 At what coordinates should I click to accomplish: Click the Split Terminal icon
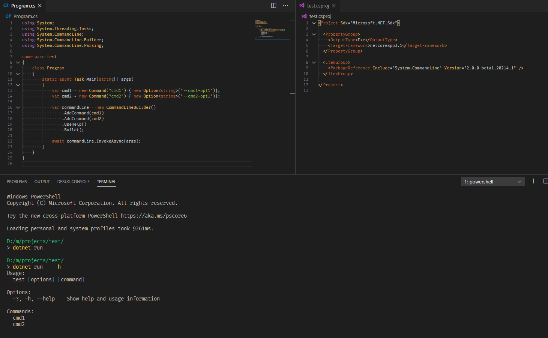click(x=546, y=181)
